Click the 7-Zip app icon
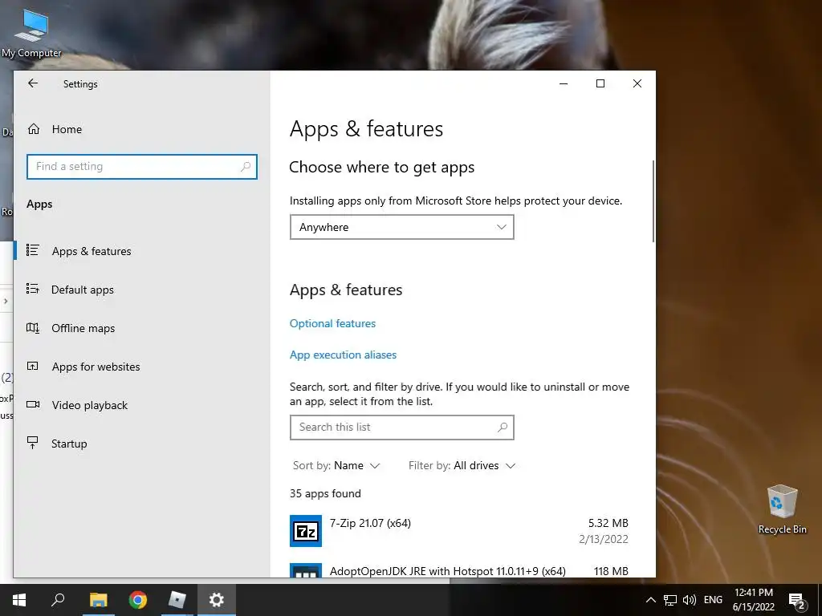 (306, 531)
